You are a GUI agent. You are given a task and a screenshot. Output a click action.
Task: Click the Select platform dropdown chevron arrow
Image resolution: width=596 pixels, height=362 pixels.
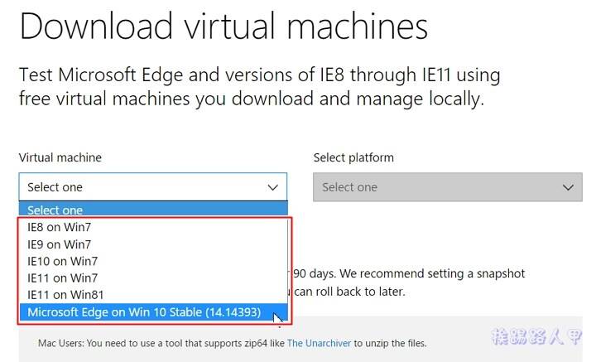tap(568, 187)
